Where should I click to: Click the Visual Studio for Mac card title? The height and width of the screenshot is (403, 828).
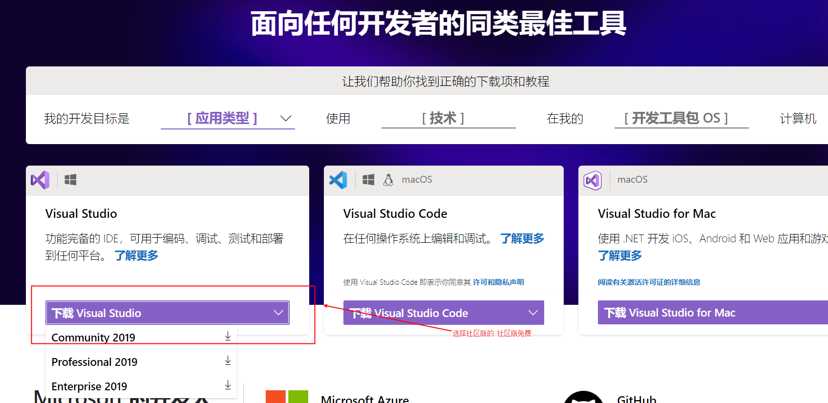(657, 213)
